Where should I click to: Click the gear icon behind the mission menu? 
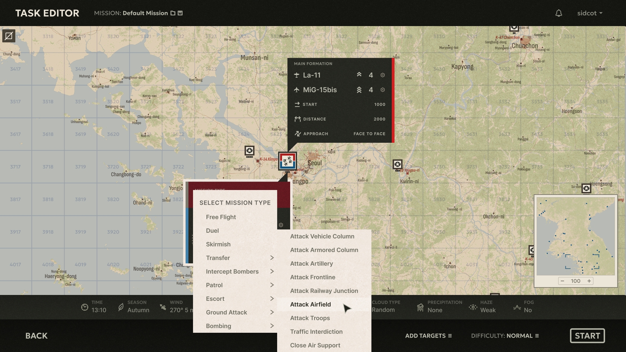tap(281, 225)
